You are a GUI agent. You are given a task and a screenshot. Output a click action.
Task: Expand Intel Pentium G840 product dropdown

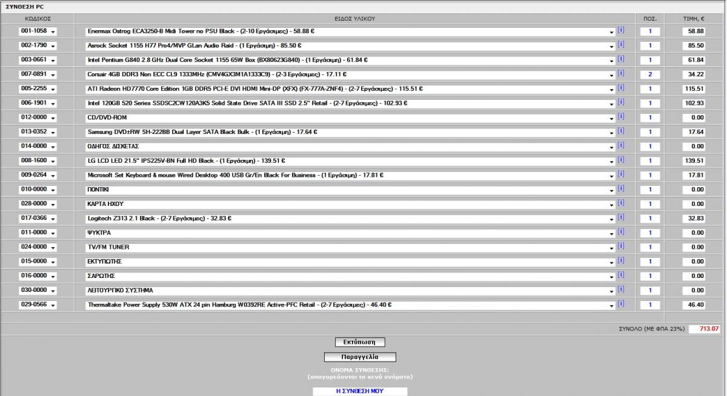350,60
